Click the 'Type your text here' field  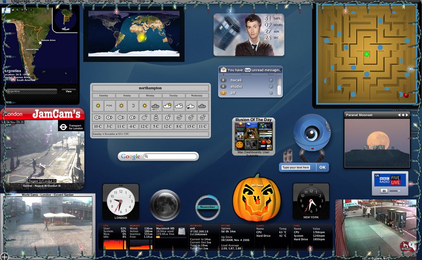295,168
